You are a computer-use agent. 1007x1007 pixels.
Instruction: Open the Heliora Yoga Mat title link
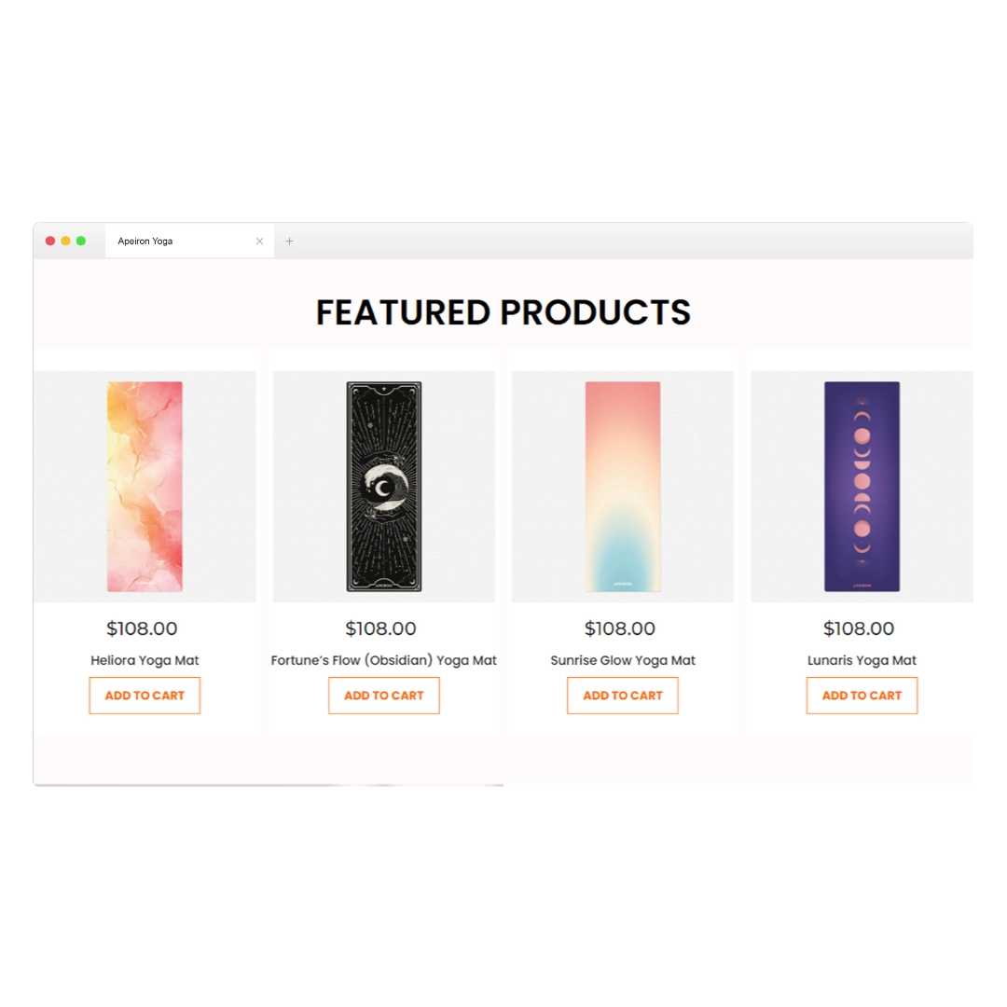point(145,660)
